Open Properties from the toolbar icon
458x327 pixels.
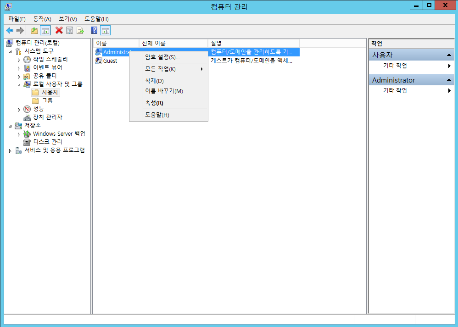tap(69, 31)
